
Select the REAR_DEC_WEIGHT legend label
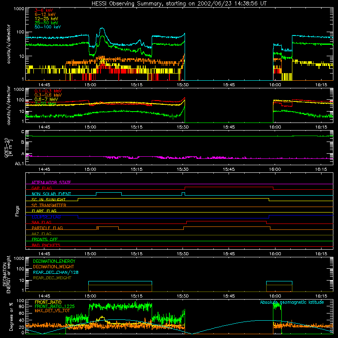[52, 278]
